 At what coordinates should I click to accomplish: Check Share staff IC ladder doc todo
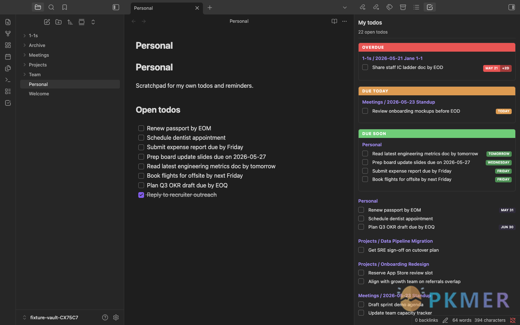(365, 67)
